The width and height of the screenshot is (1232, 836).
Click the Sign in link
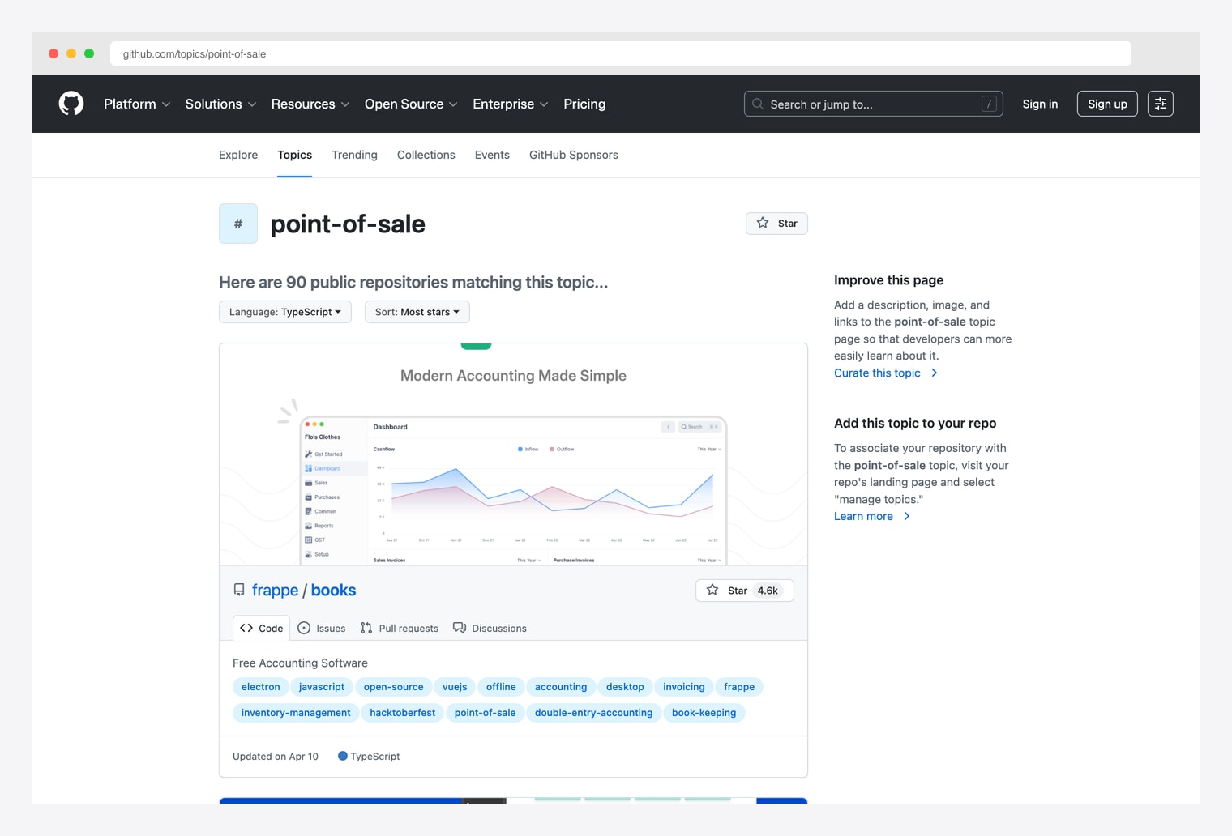coord(1040,104)
